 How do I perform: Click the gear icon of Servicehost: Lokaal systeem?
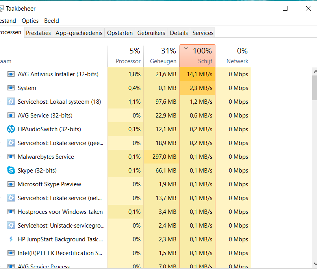pos(11,101)
